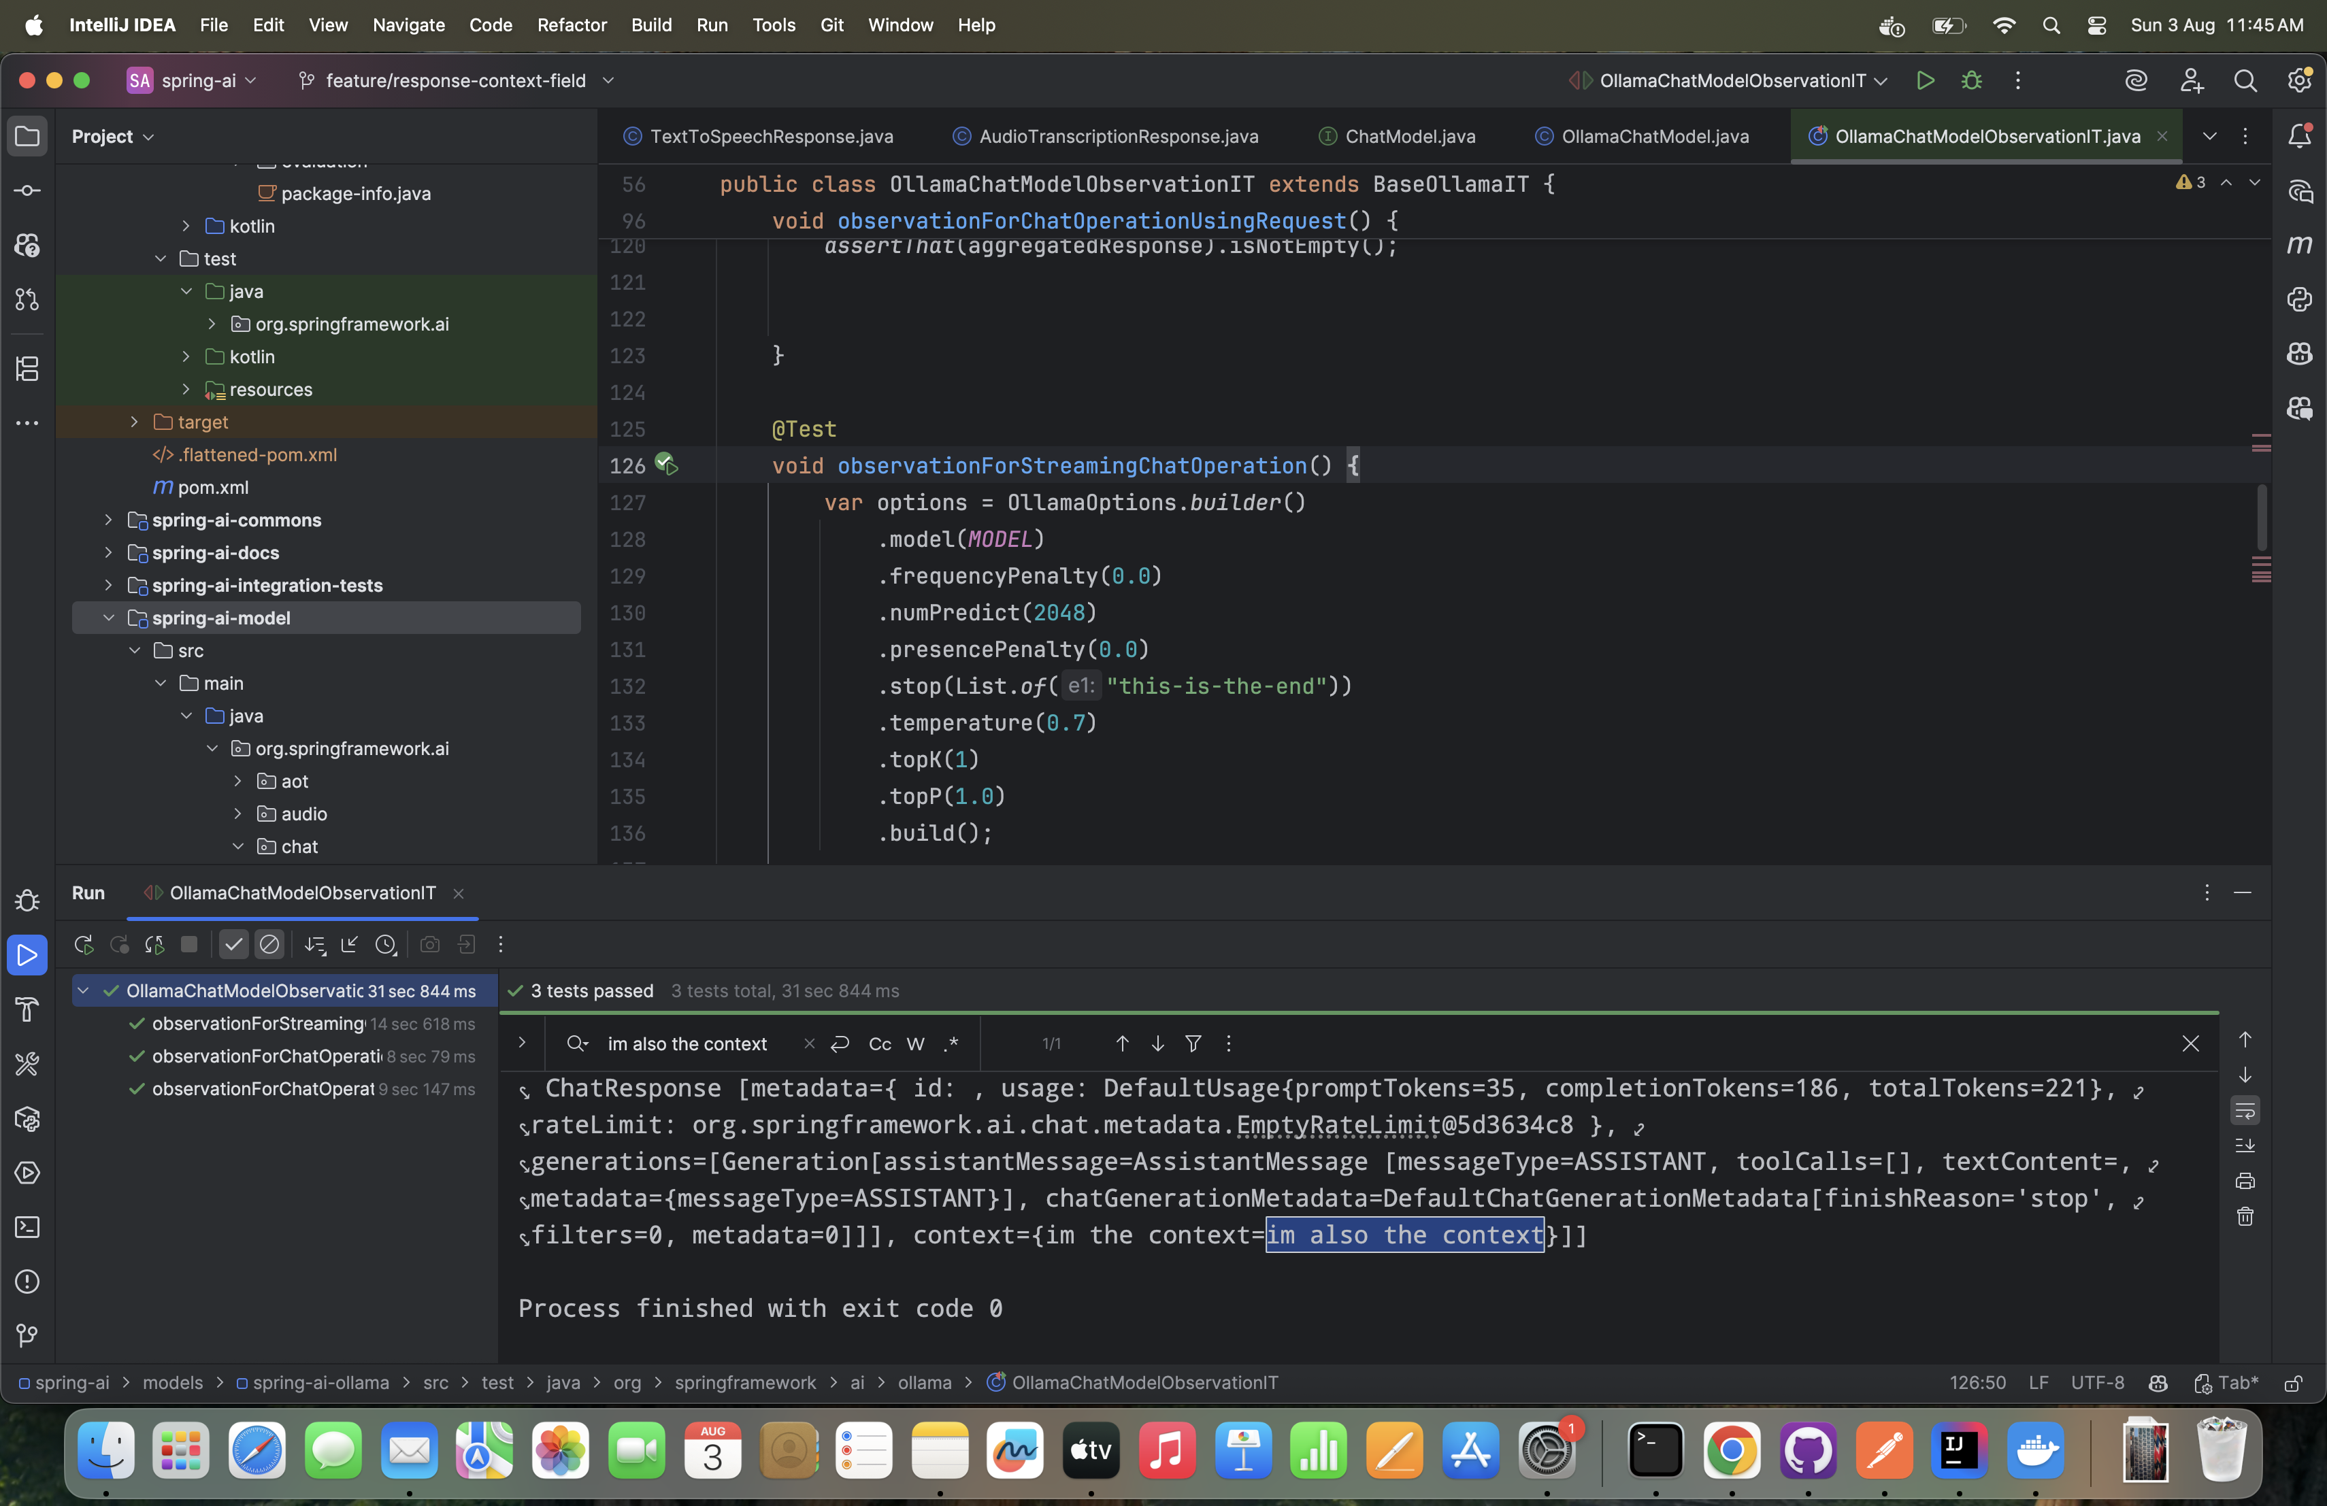Toggle Show Passed tests checkmark button

pos(233,944)
